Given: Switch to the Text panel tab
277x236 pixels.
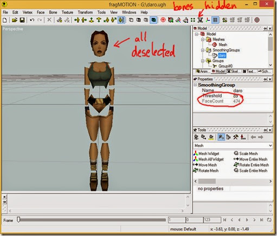Looking at the screenshot, I should 249,72.
